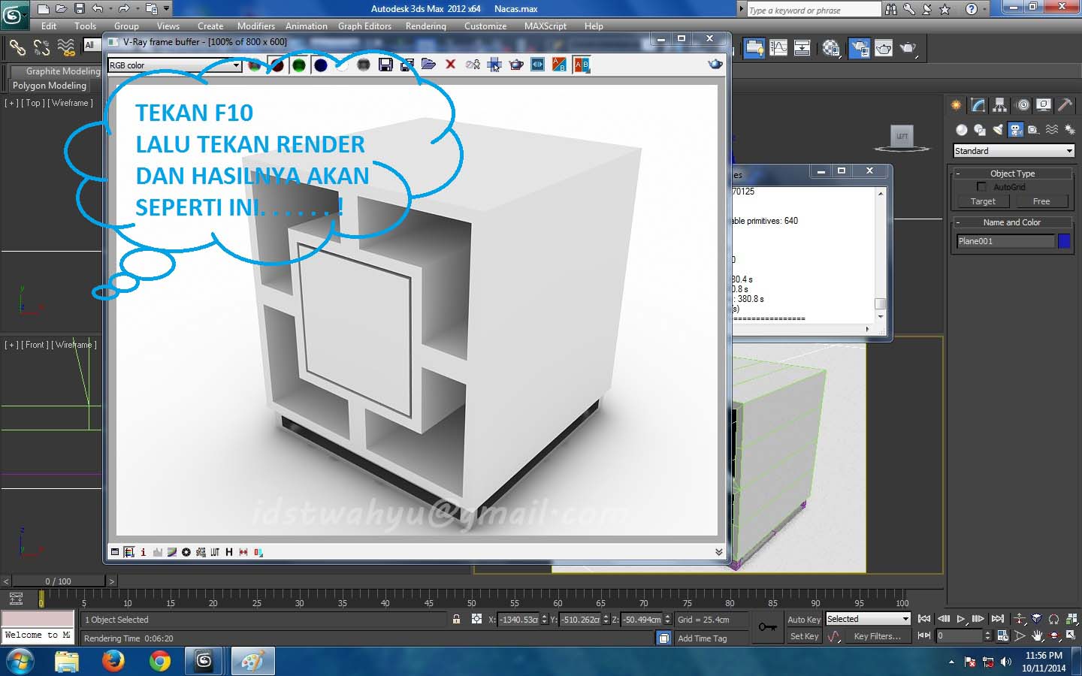Open the Material Editor

point(830,49)
